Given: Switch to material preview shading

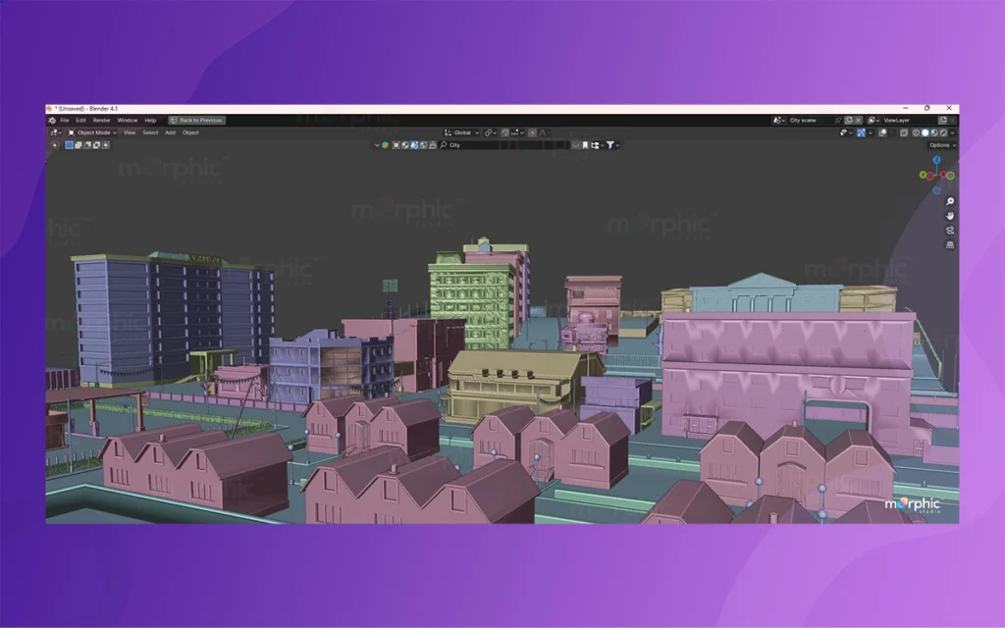Looking at the screenshot, I should tap(934, 132).
